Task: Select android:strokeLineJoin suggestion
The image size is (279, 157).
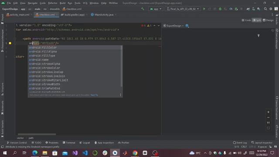Action: pos(75,76)
